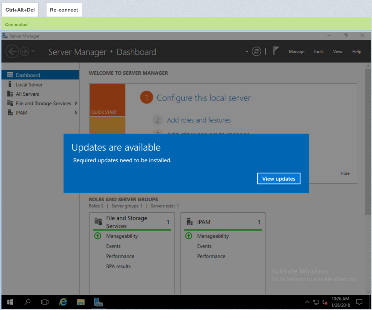
Task: Open BPA results under File and Storage Services
Action: point(118,266)
